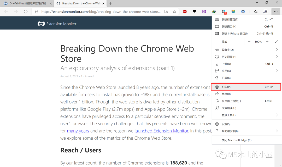
Task: Choose 新建窗口(N) from the menu
Action: 247,26
